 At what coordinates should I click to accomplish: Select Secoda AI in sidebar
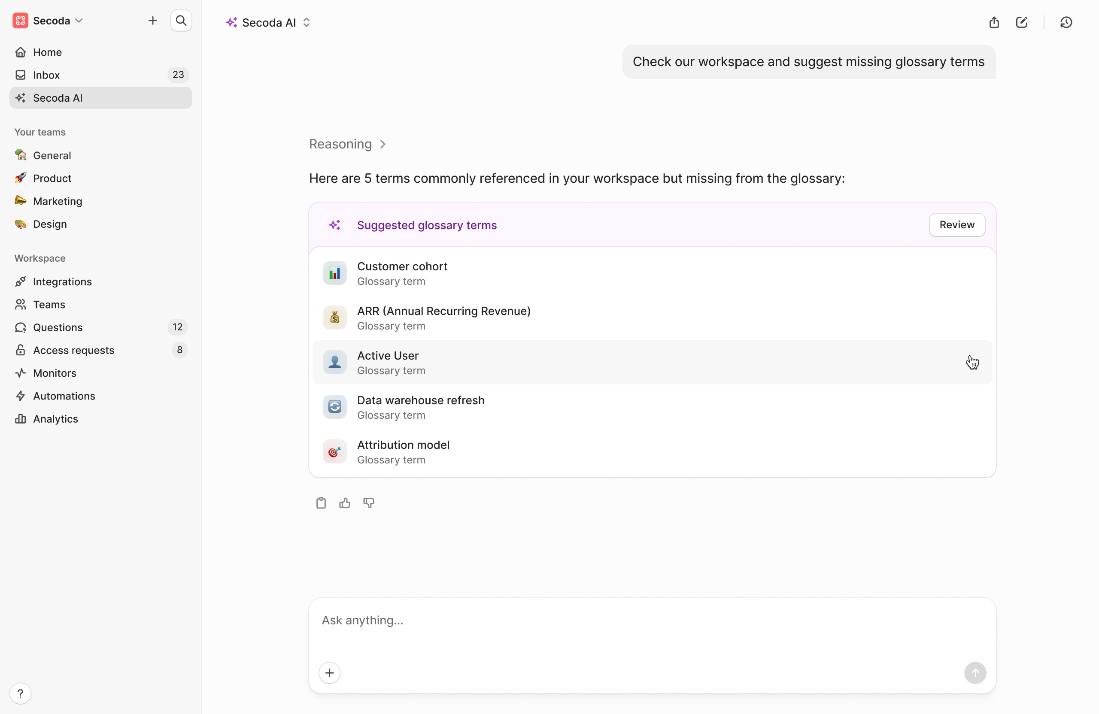[x=100, y=98]
